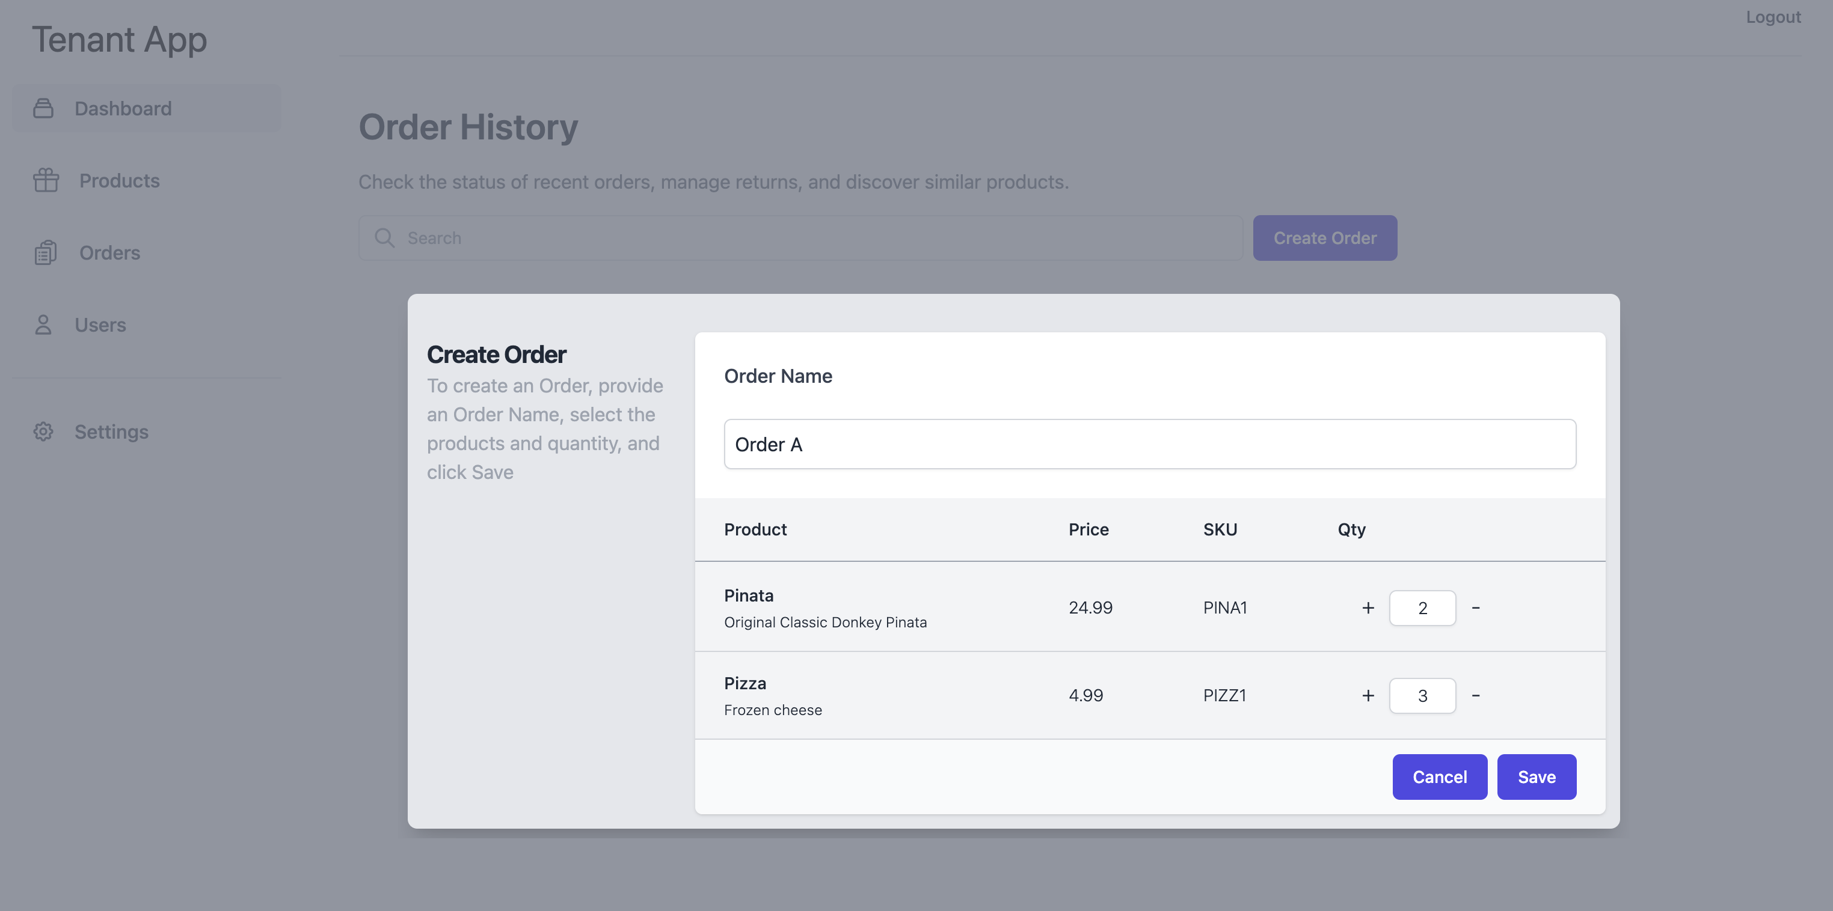1833x911 pixels.
Task: Decrease Pinata quantity with minus
Action: (1476, 608)
